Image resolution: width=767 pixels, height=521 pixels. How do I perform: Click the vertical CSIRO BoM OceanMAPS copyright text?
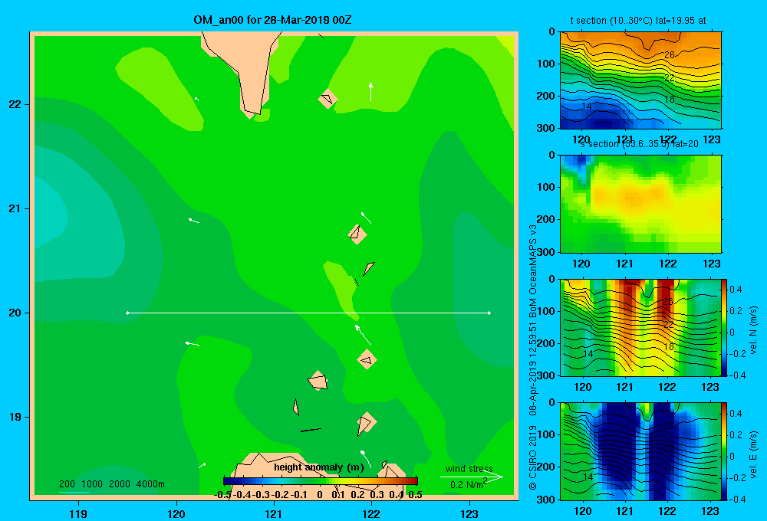533,357
